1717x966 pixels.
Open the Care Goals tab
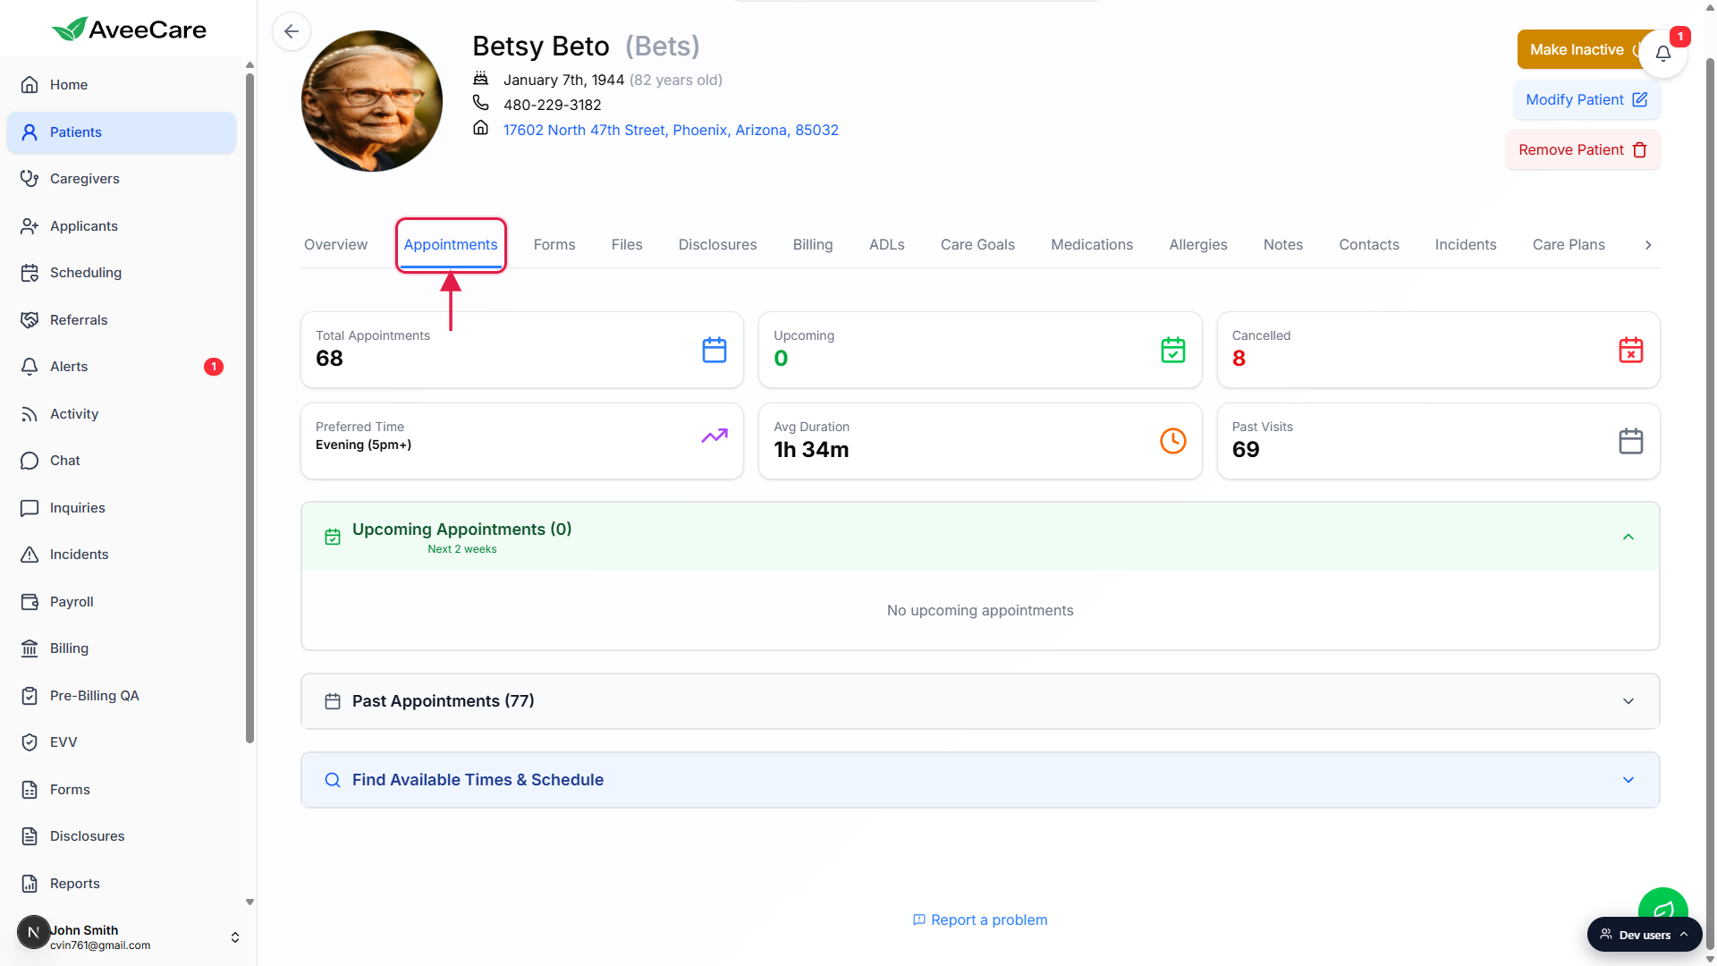pos(977,245)
